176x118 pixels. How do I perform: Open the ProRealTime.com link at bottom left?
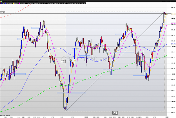click(x=5, y=115)
